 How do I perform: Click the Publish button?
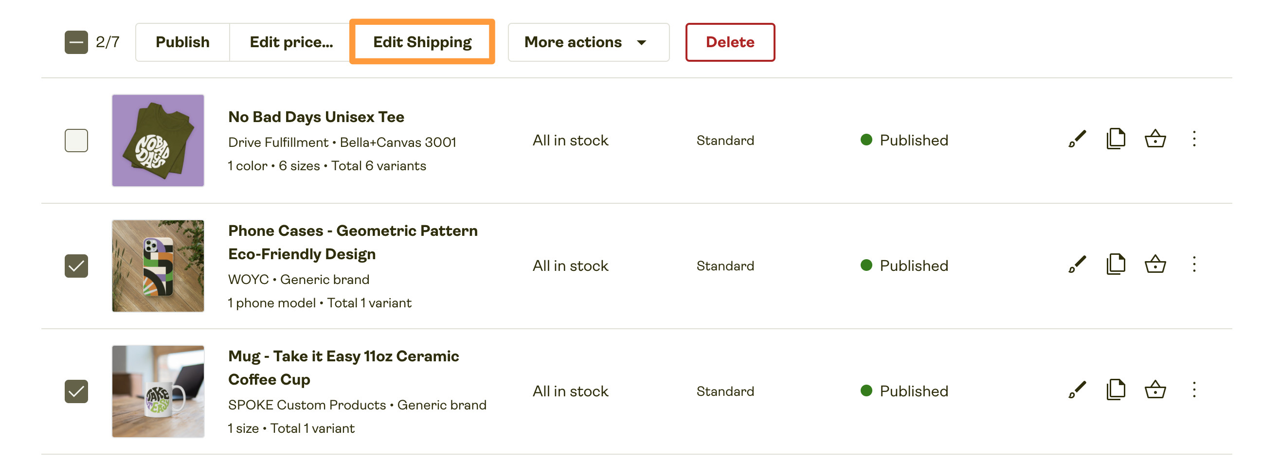coord(182,42)
